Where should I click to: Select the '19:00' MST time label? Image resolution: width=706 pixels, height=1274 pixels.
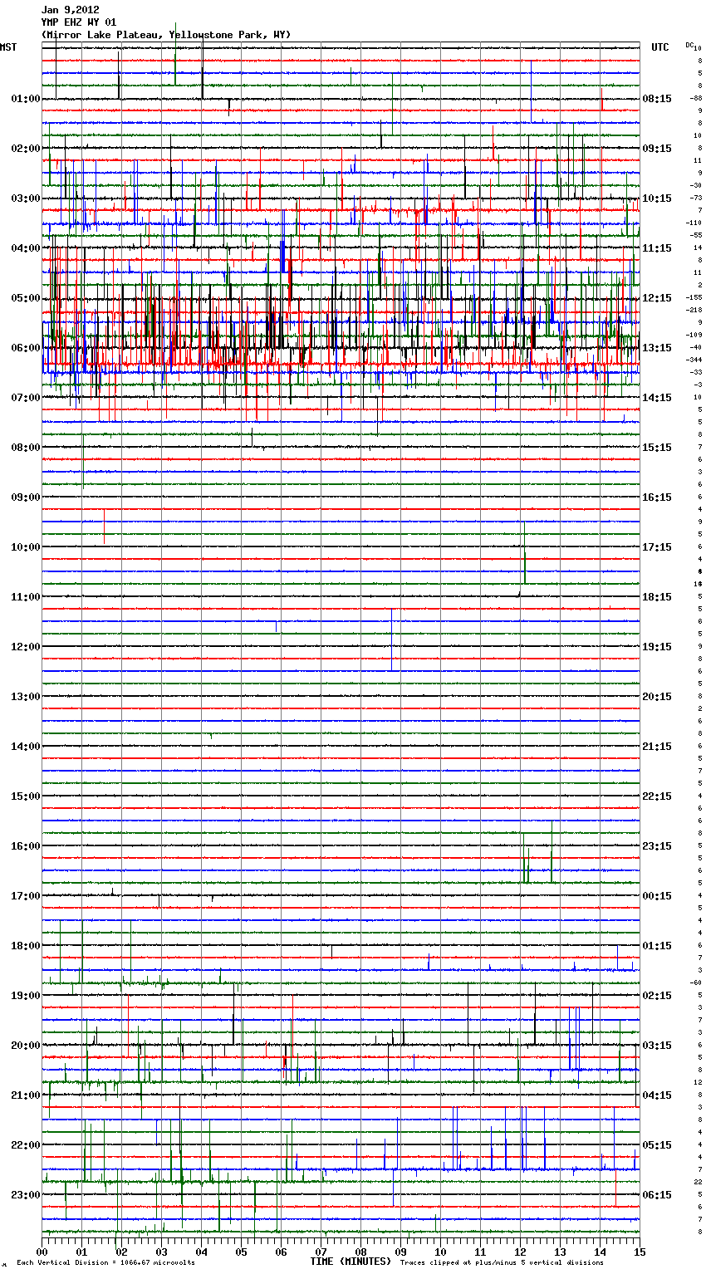(x=26, y=996)
